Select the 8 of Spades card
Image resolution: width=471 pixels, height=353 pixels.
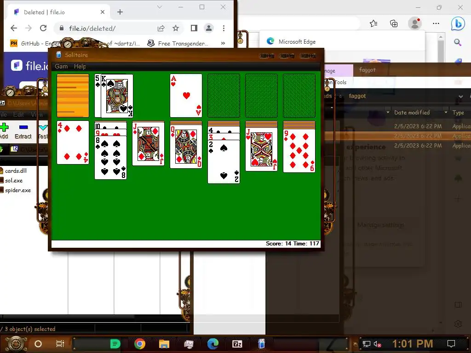click(110, 158)
